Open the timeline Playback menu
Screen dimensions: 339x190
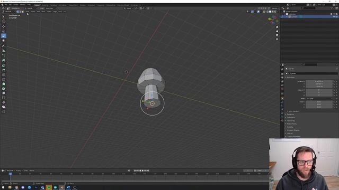pos(10,170)
